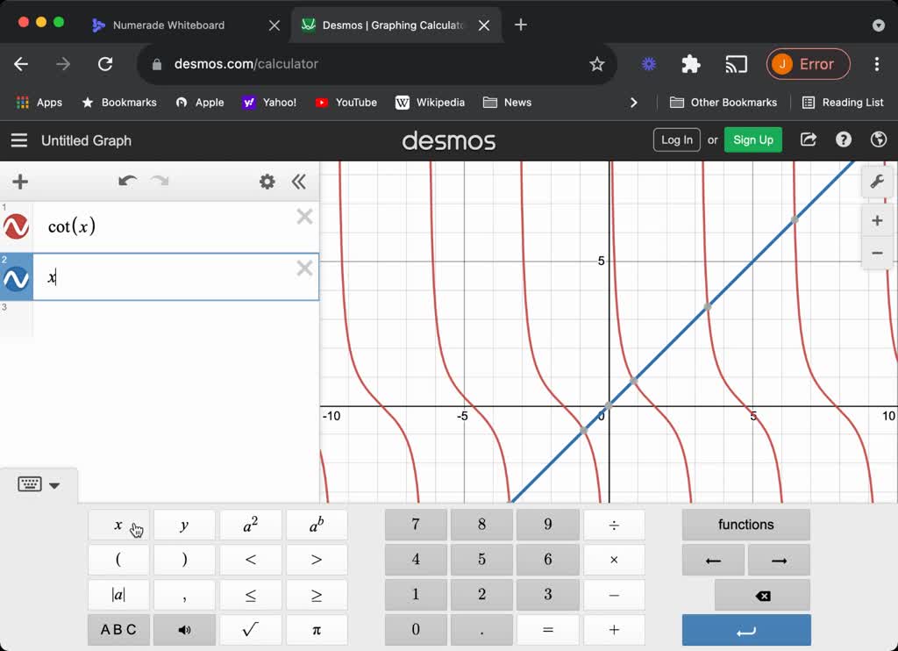Open Chrome three-dot menu
Viewport: 898px width, 651px height.
[x=877, y=64]
